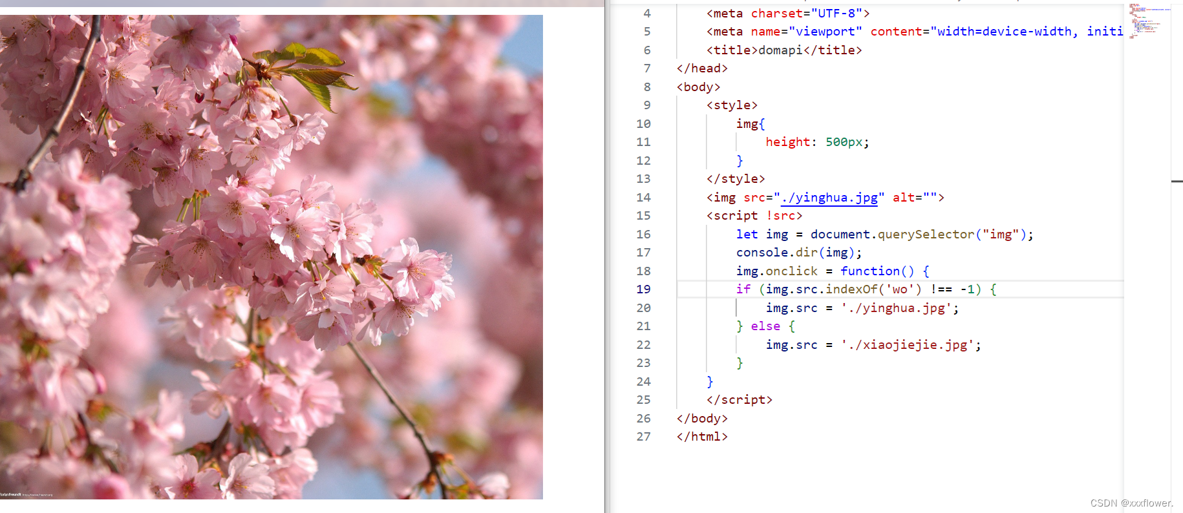The image size is (1183, 513).
Task: Click the </head> closing tag
Action: (702, 68)
